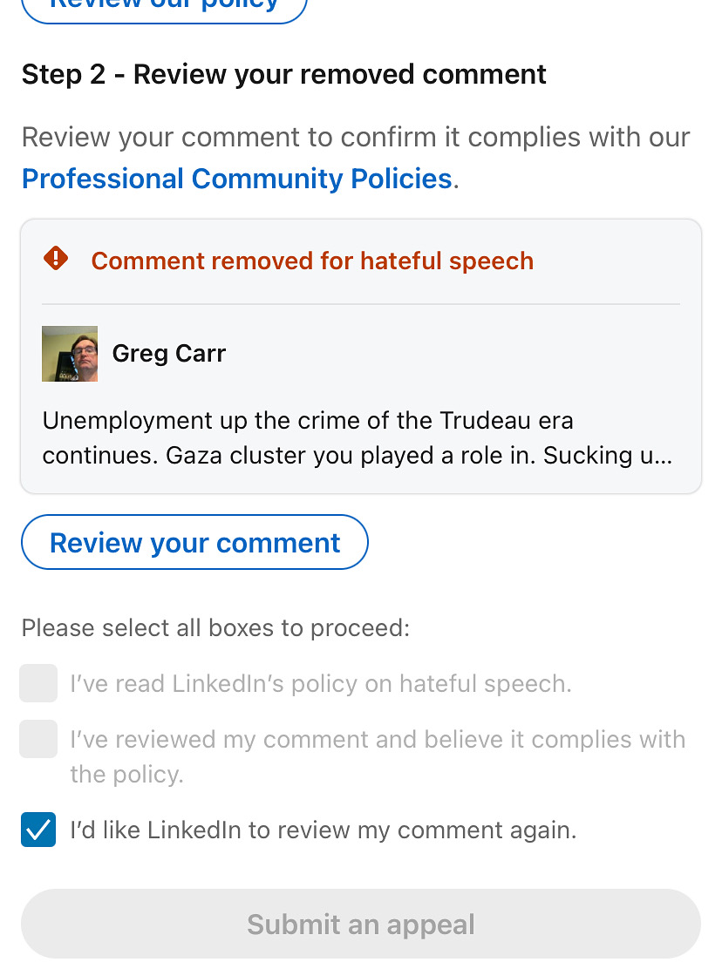Tap the partially visible Review our policy button
This screenshot has width=722, height=962.
click(164, 7)
